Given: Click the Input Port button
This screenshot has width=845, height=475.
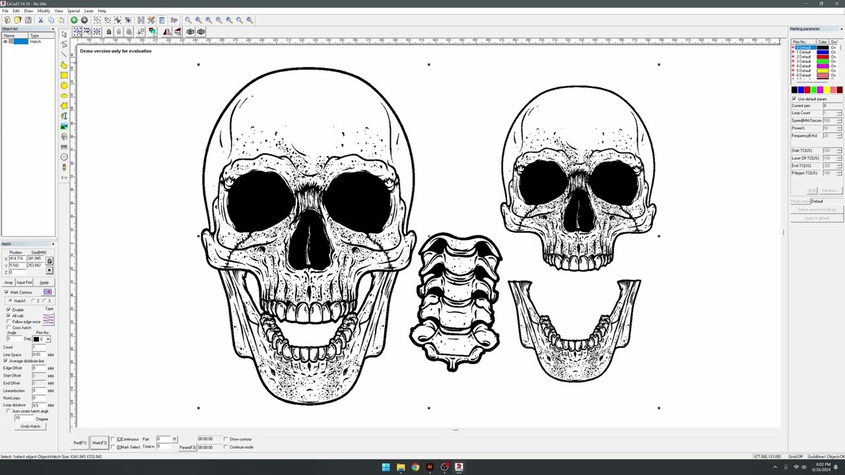Looking at the screenshot, I should (24, 282).
